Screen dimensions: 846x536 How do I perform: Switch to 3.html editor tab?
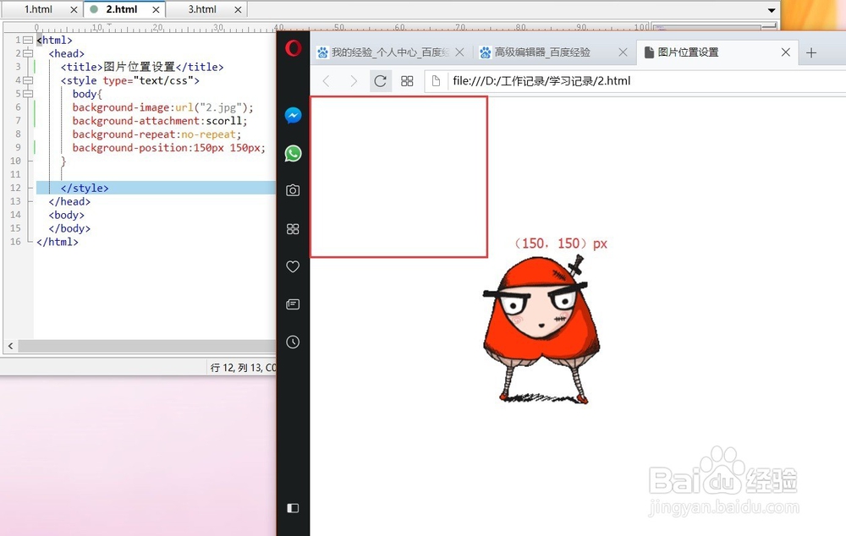(202, 9)
